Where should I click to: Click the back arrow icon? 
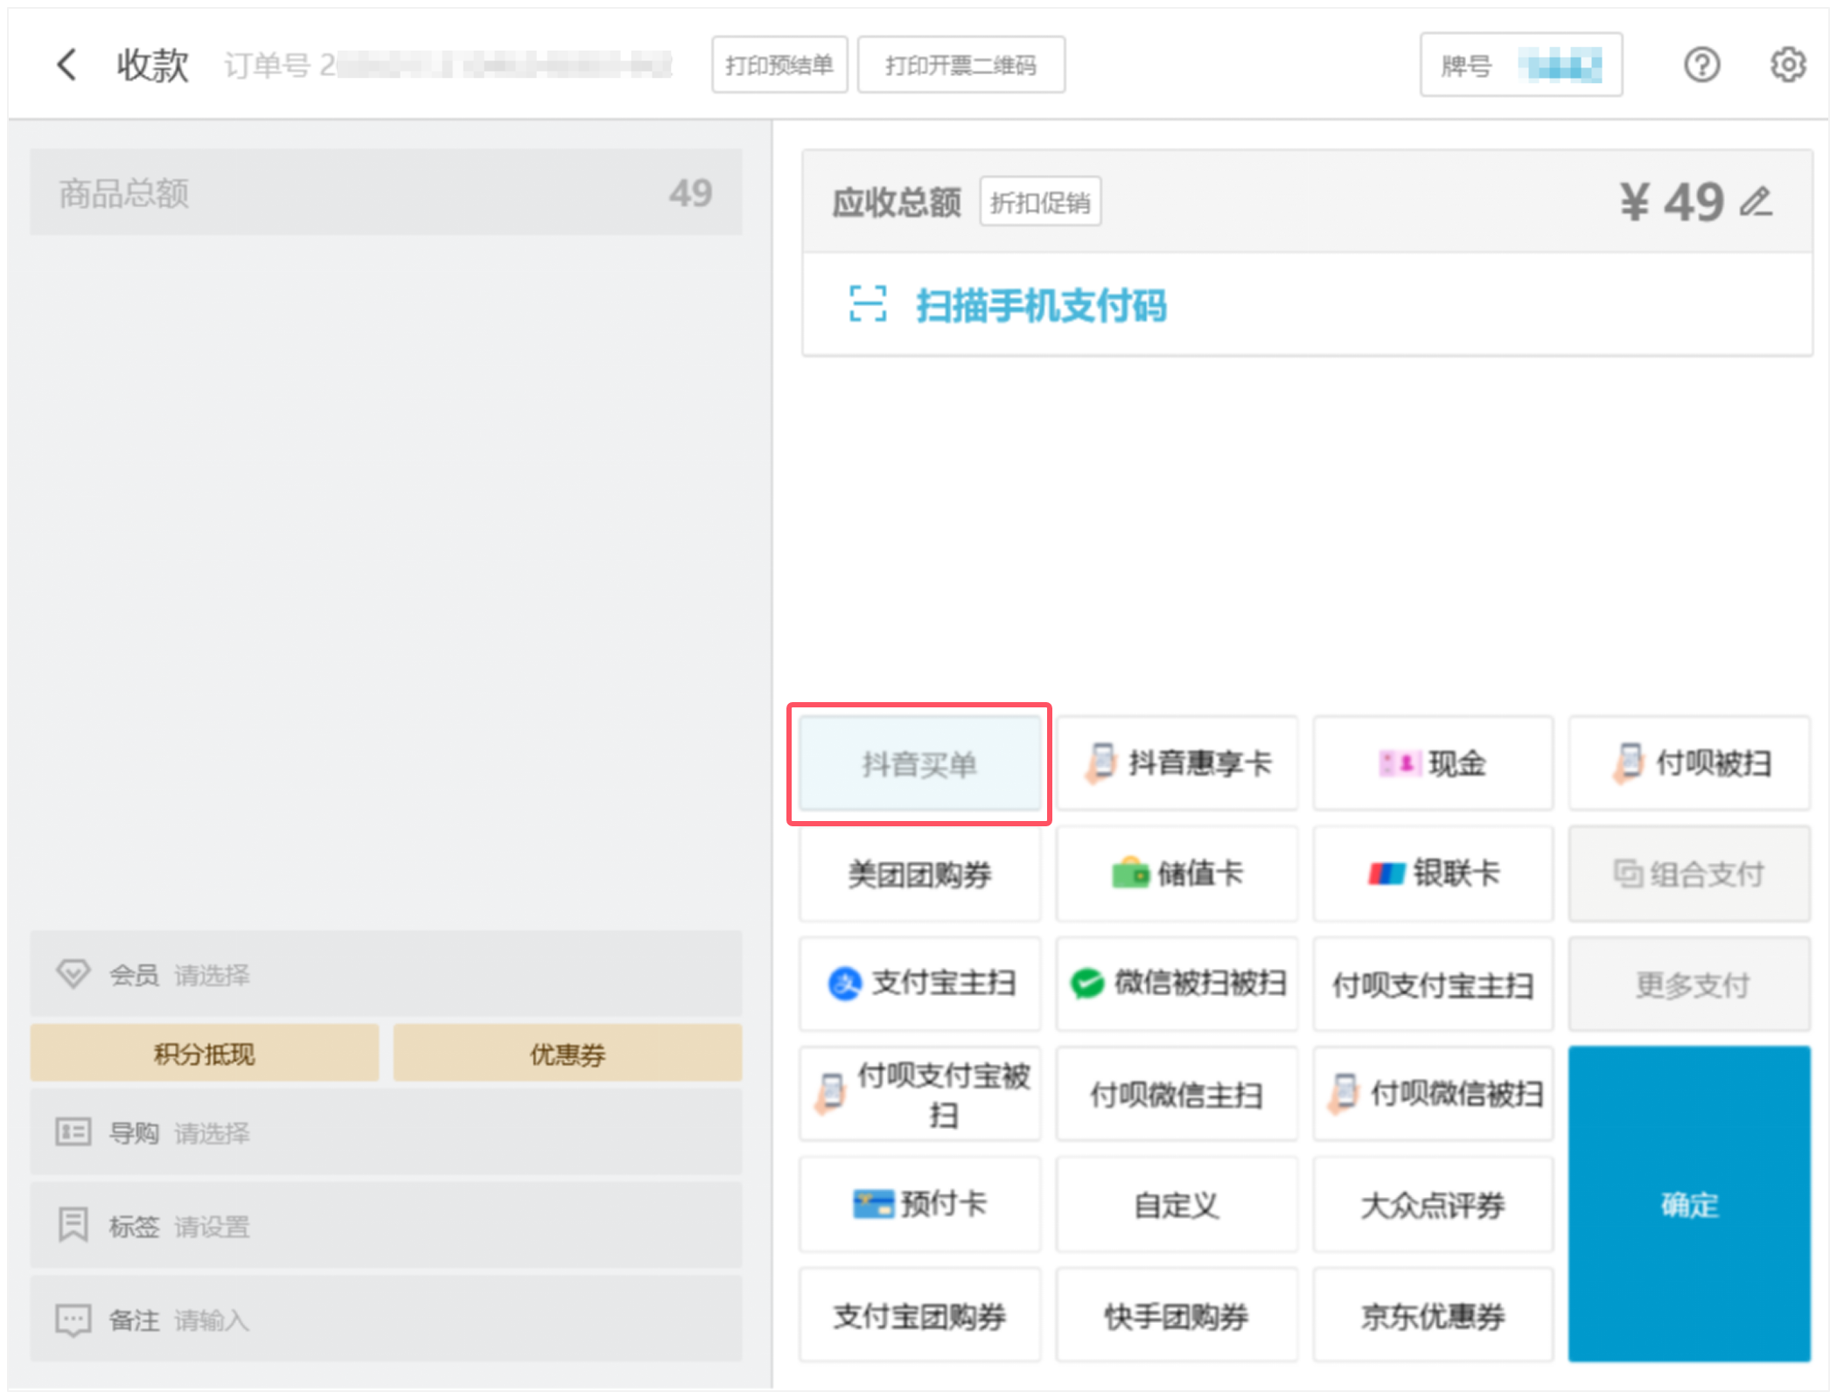67,65
